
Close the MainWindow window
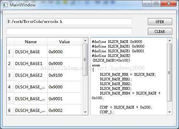click(x=169, y=4)
